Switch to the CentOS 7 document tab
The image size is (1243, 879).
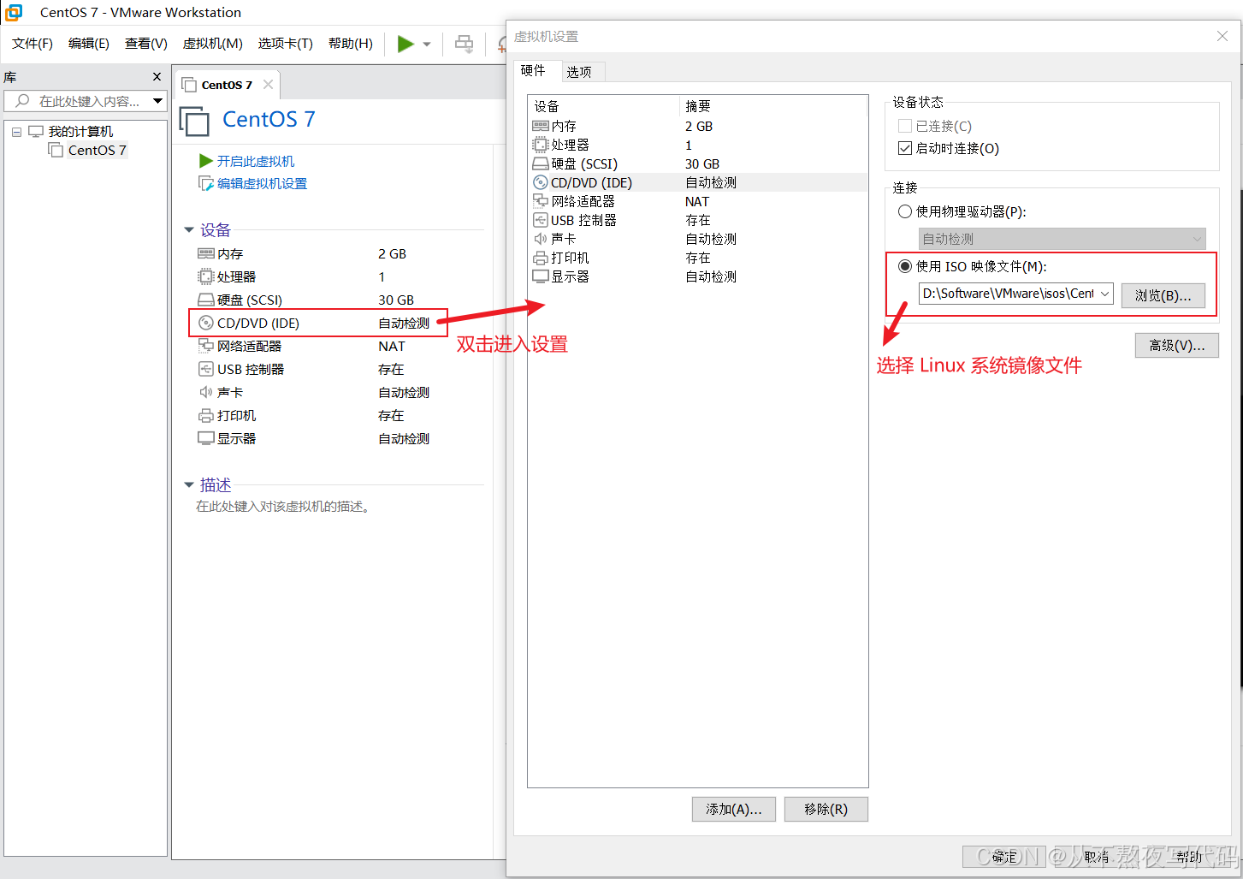(227, 85)
